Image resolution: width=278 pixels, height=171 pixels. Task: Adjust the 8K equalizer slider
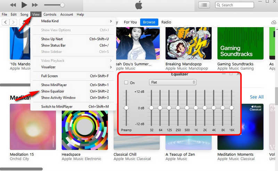pyautogui.click(x=223, y=108)
